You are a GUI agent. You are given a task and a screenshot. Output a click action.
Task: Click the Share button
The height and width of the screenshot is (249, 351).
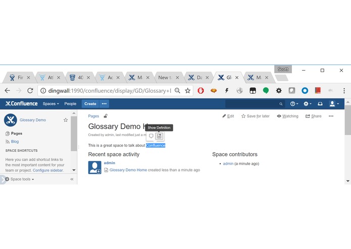click(x=314, y=116)
